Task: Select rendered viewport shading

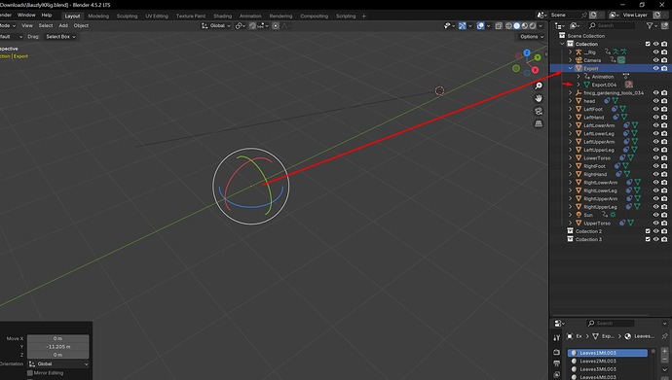Action: click(x=533, y=26)
